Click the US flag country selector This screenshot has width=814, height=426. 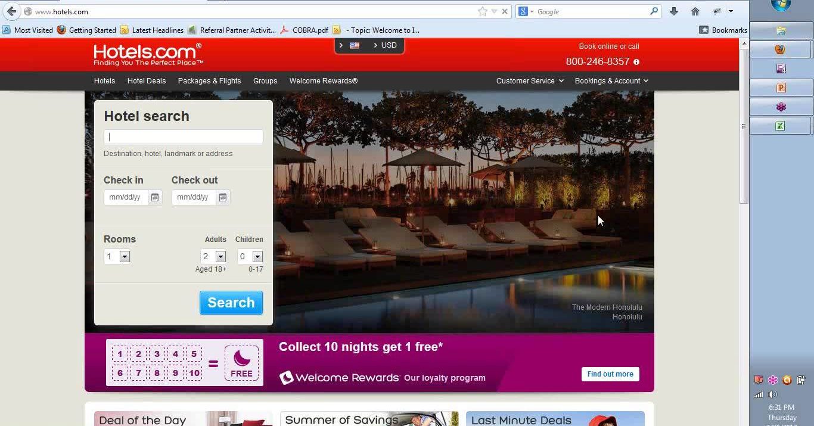(x=355, y=45)
